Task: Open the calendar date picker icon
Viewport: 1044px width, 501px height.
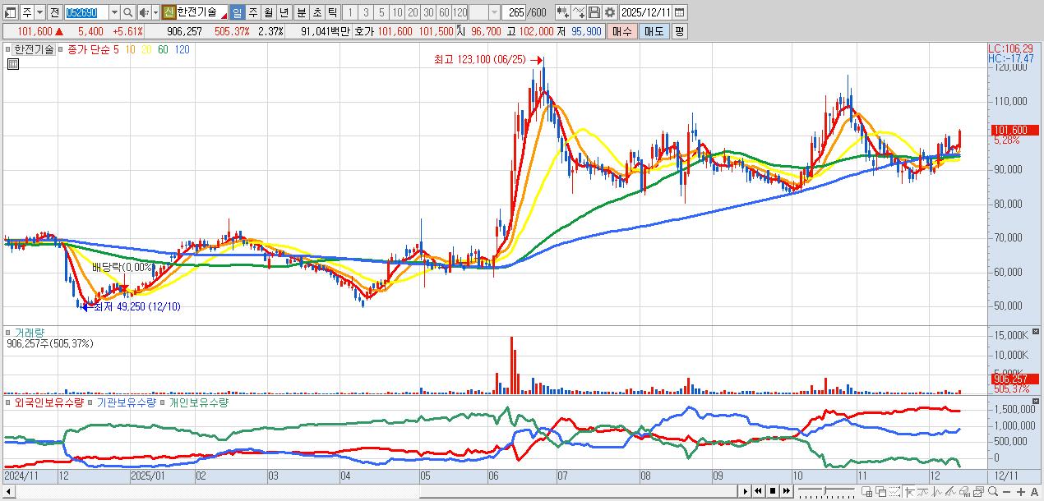Action: pyautogui.click(x=681, y=12)
